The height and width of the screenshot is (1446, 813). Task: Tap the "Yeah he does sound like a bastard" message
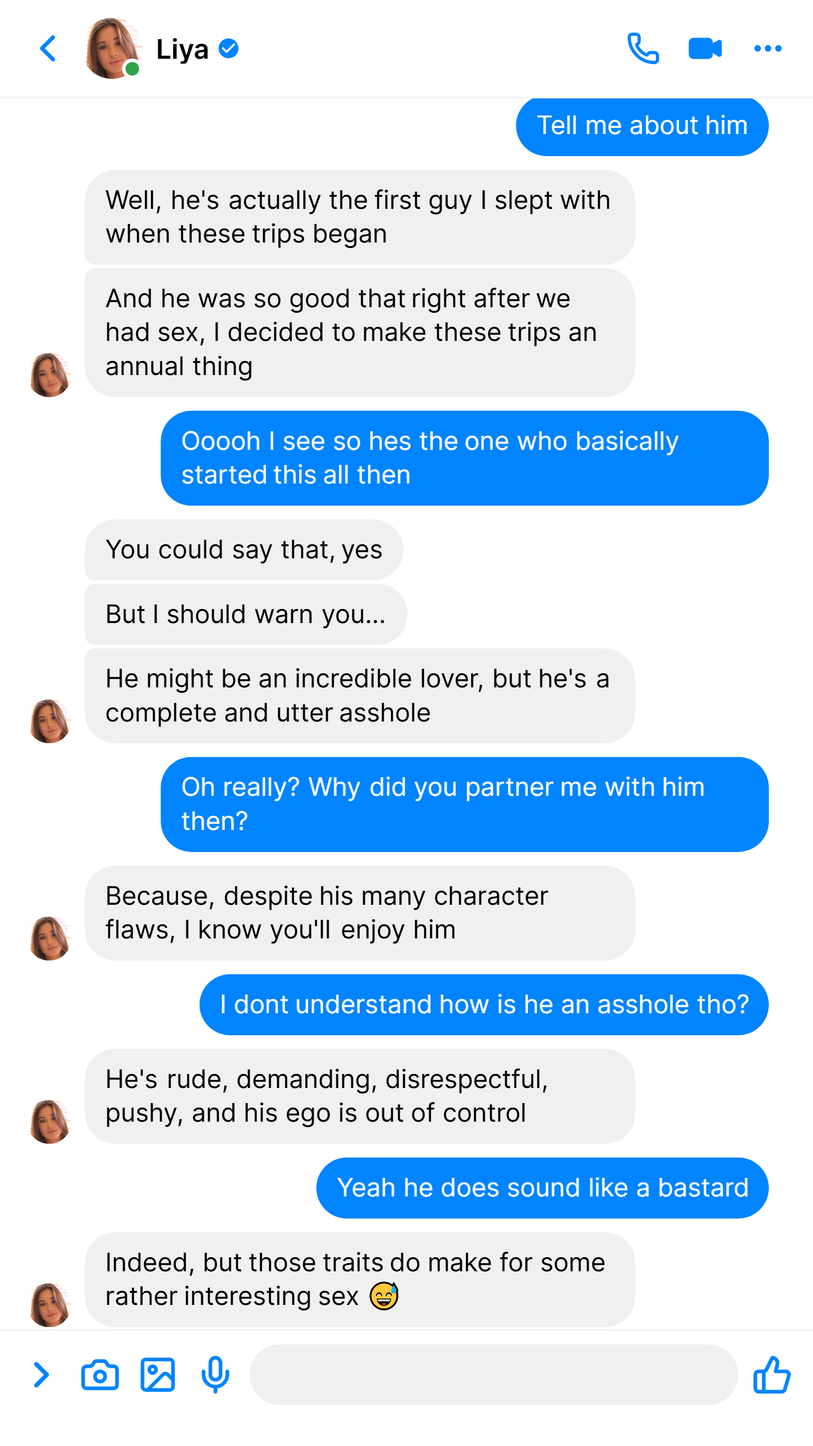[542, 1188]
